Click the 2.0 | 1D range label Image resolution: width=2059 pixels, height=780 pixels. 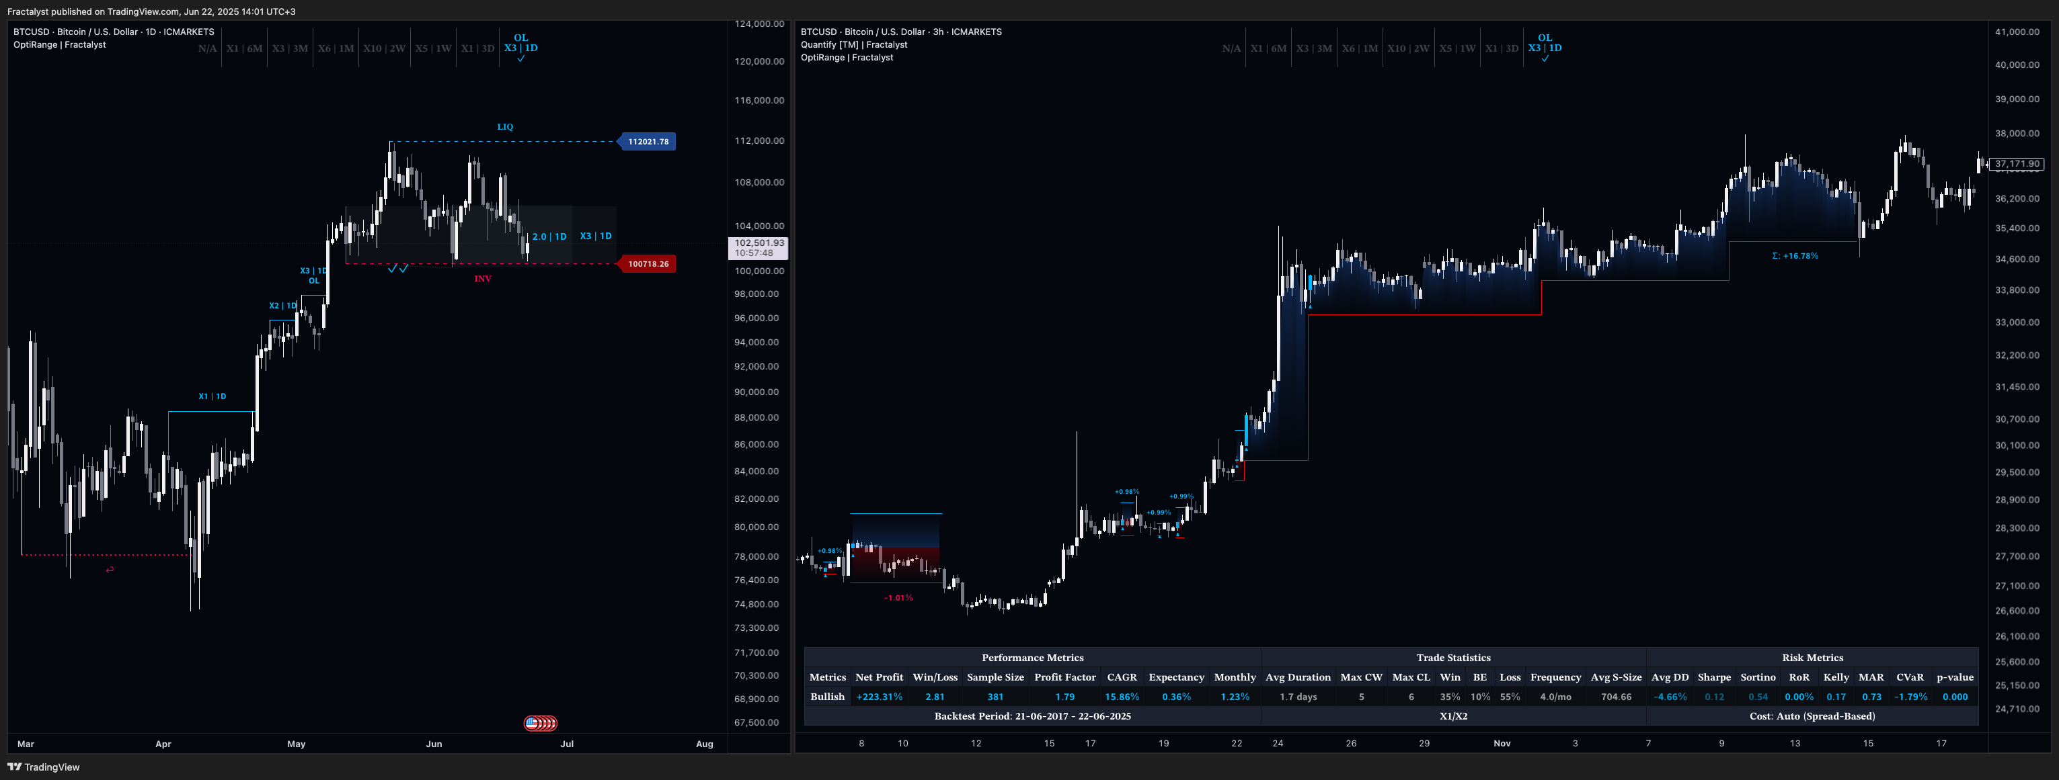tap(549, 236)
